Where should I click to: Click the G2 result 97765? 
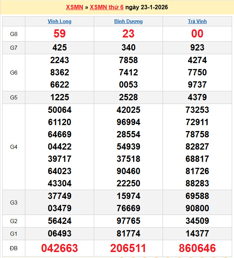tap(128, 221)
